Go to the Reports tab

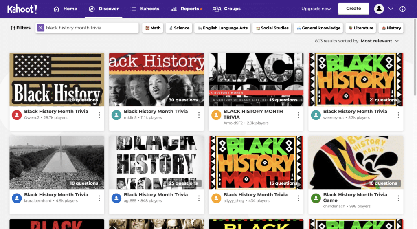point(186,9)
